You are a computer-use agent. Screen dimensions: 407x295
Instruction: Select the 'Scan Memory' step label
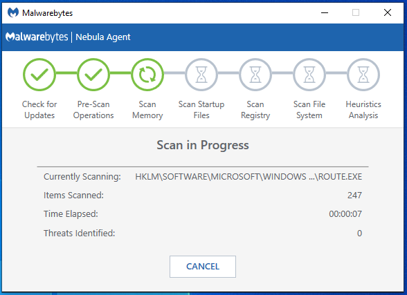point(147,110)
